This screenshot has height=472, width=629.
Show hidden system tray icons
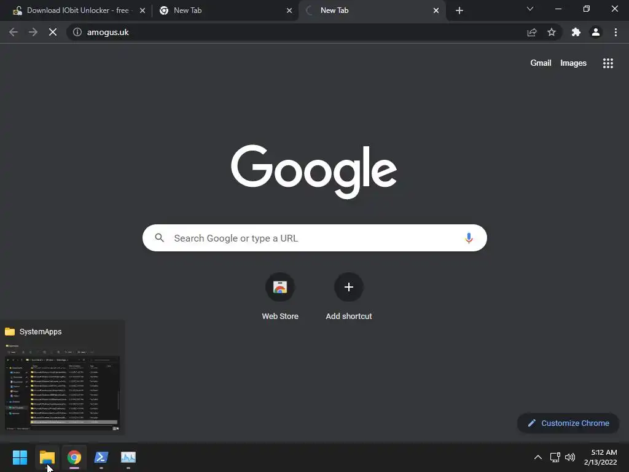(538, 457)
